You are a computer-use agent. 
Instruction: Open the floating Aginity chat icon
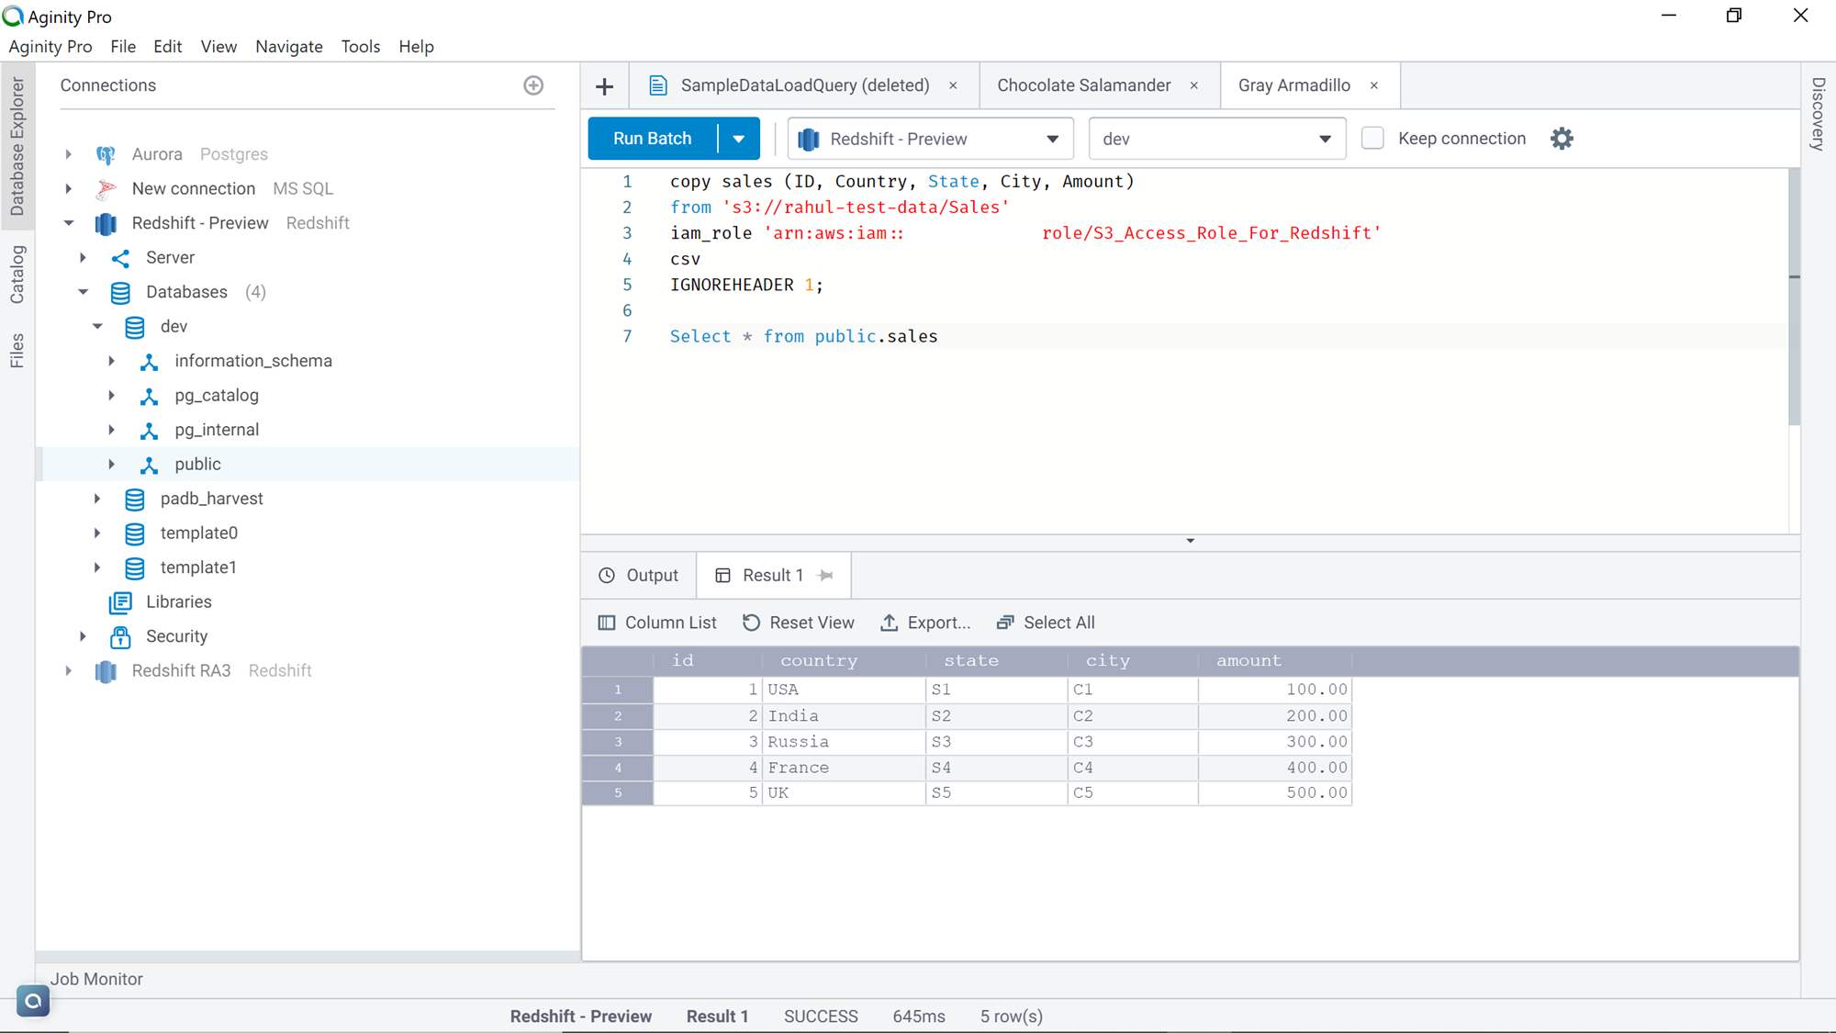tap(33, 1001)
